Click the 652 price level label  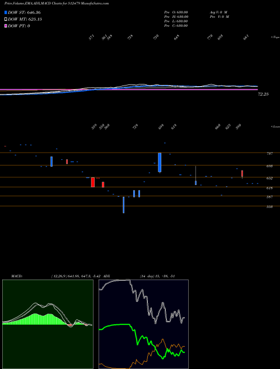point(269,178)
